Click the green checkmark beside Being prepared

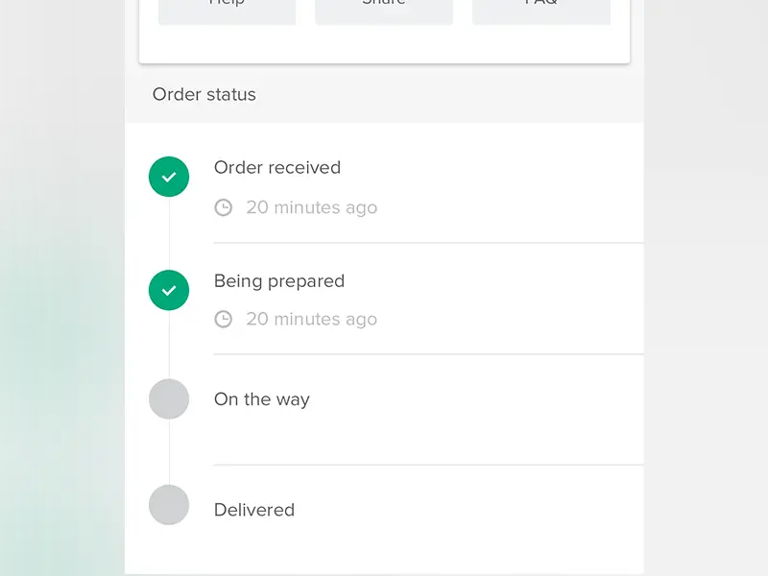click(169, 291)
